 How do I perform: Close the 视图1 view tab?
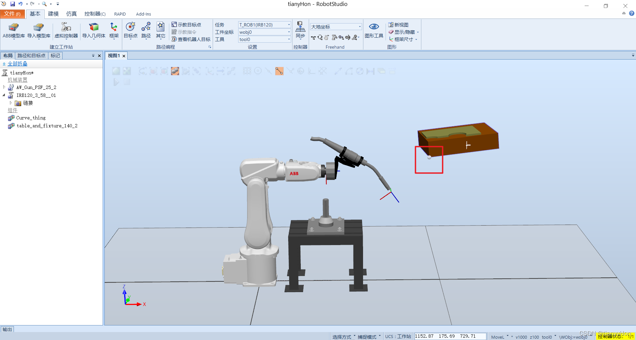point(124,56)
